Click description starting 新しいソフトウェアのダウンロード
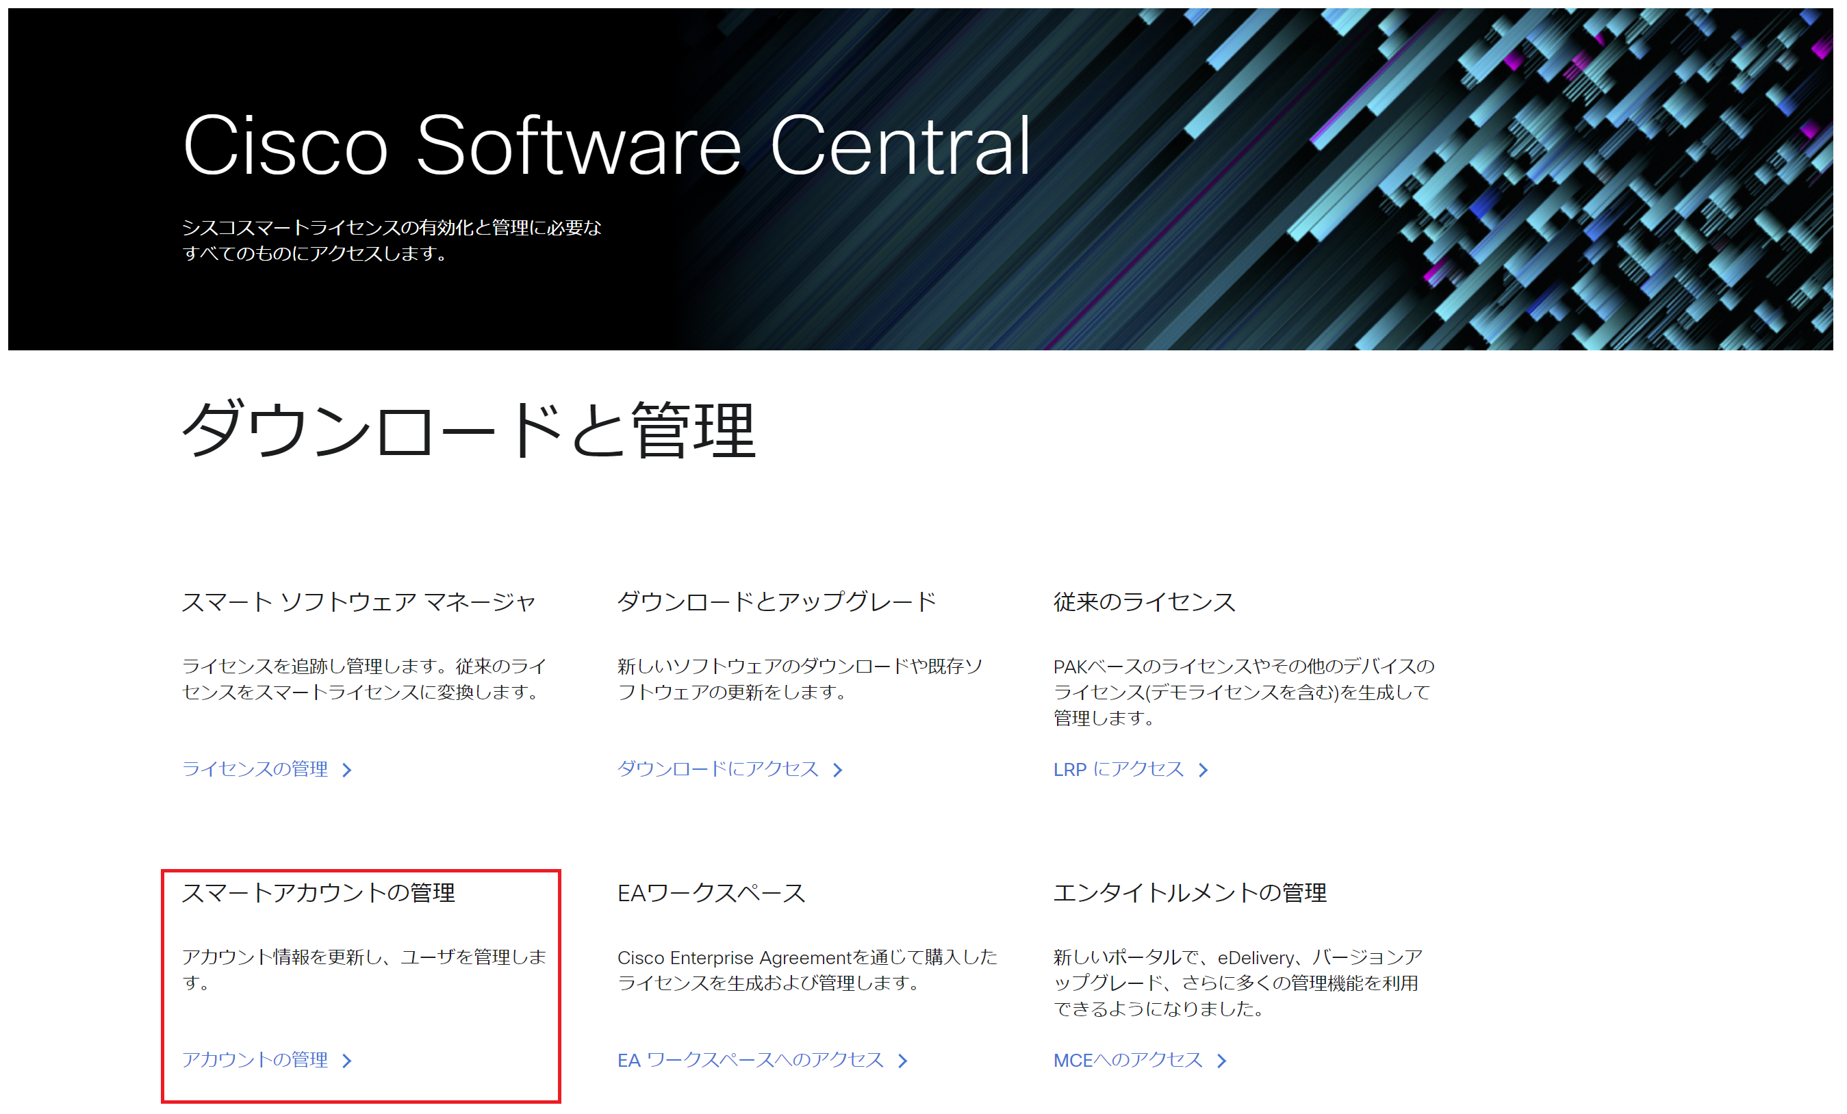 click(800, 679)
